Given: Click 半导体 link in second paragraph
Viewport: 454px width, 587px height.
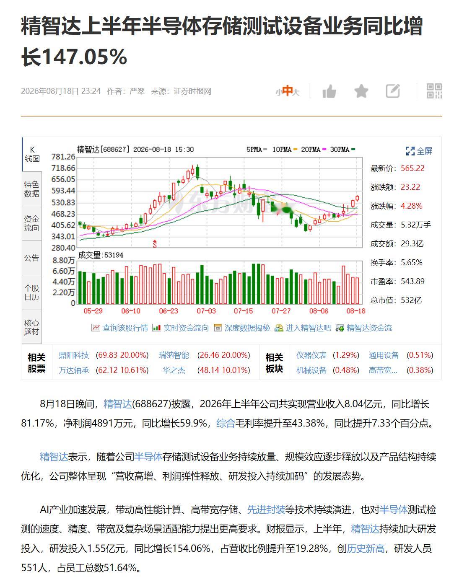Looking at the screenshot, I should (x=148, y=457).
